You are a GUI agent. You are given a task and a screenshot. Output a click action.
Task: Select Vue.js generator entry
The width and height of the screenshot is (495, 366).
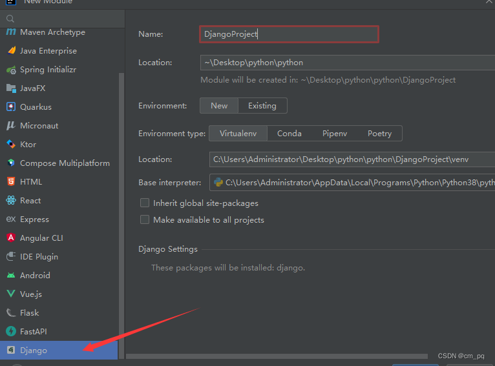click(x=59, y=294)
